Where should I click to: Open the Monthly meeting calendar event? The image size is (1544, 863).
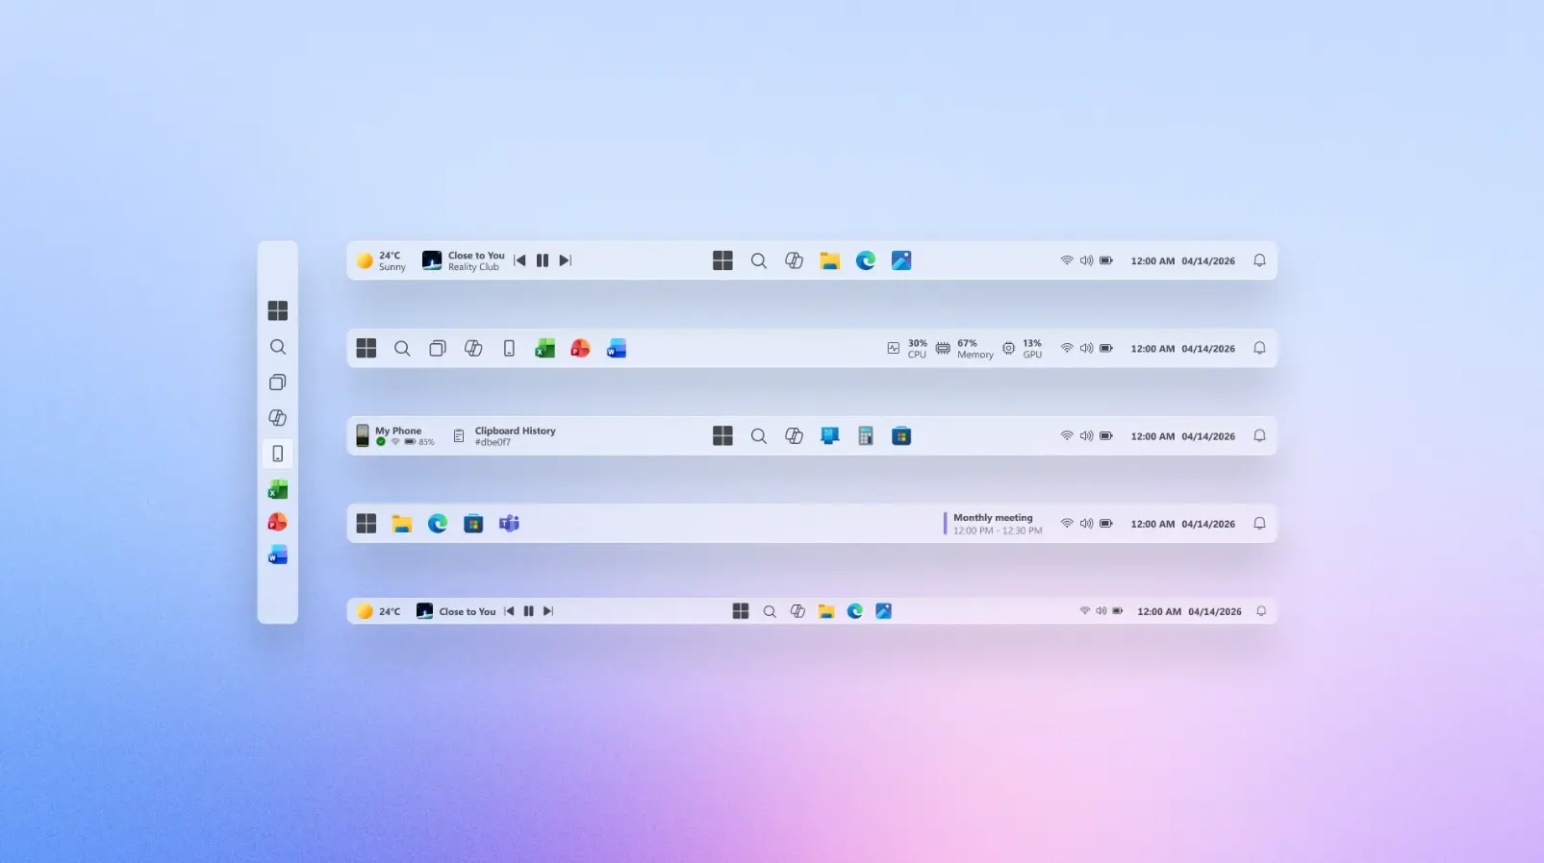pyautogui.click(x=994, y=524)
